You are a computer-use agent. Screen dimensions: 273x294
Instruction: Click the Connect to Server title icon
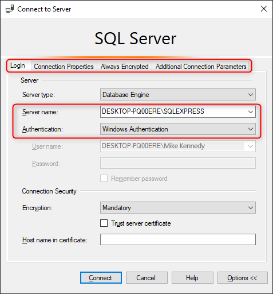(10, 9)
